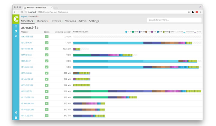
Task: Click the Elastic Cloud logo in the sidebar
Action: pos(16,19)
